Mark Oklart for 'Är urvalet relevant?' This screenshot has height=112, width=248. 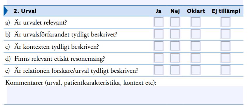coord(195,22)
